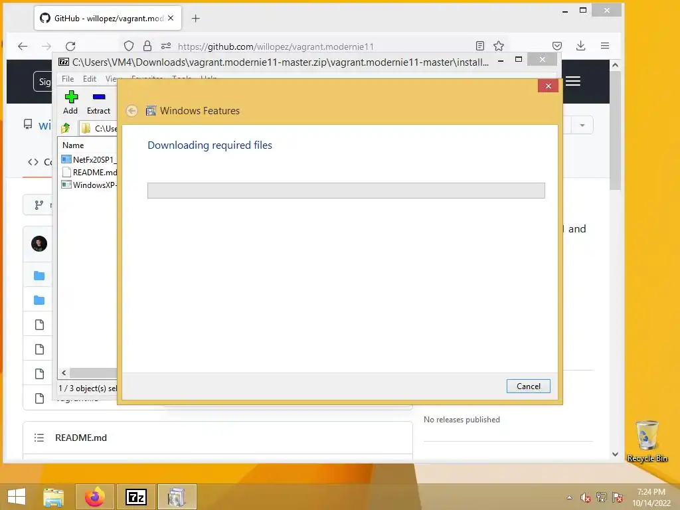Click the GitHub Code tab icon

(x=33, y=162)
